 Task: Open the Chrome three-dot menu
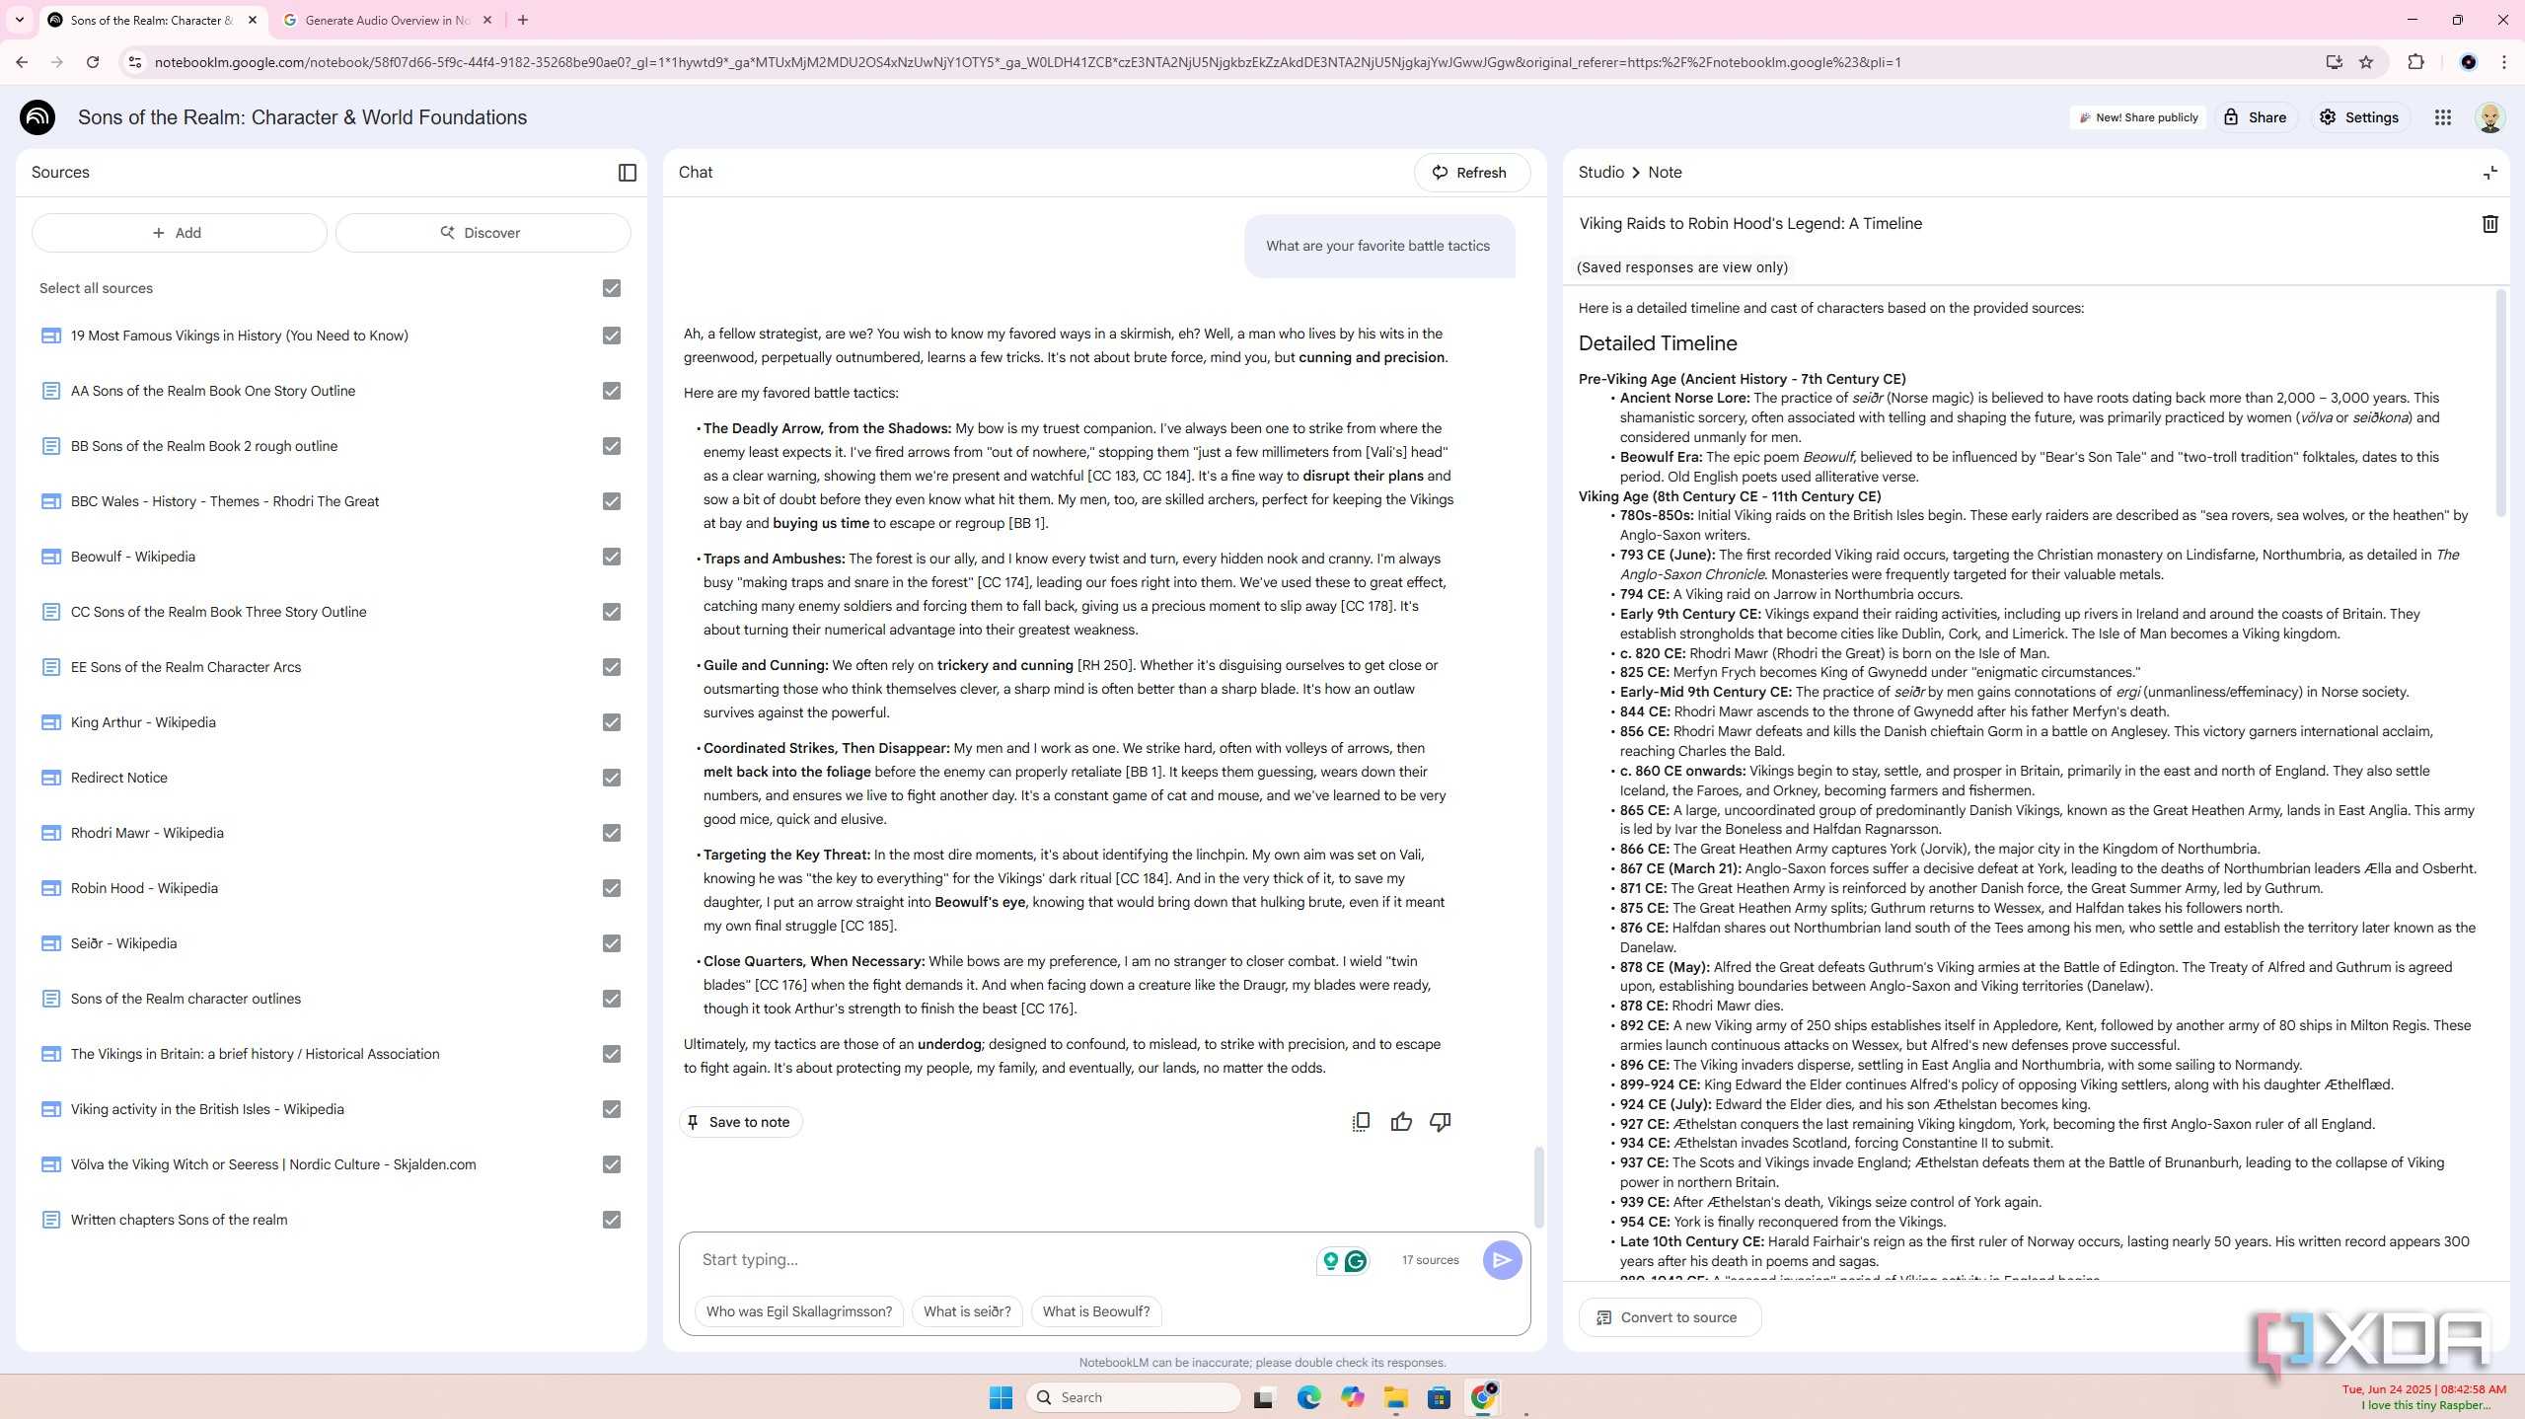pos(2503,62)
